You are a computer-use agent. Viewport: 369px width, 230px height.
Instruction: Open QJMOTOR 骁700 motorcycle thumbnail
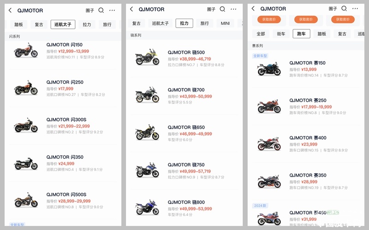point(147,95)
